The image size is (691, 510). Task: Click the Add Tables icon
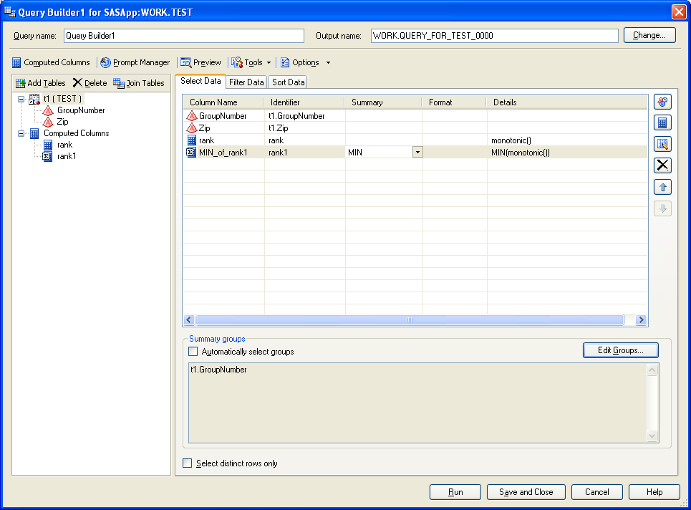tap(41, 83)
